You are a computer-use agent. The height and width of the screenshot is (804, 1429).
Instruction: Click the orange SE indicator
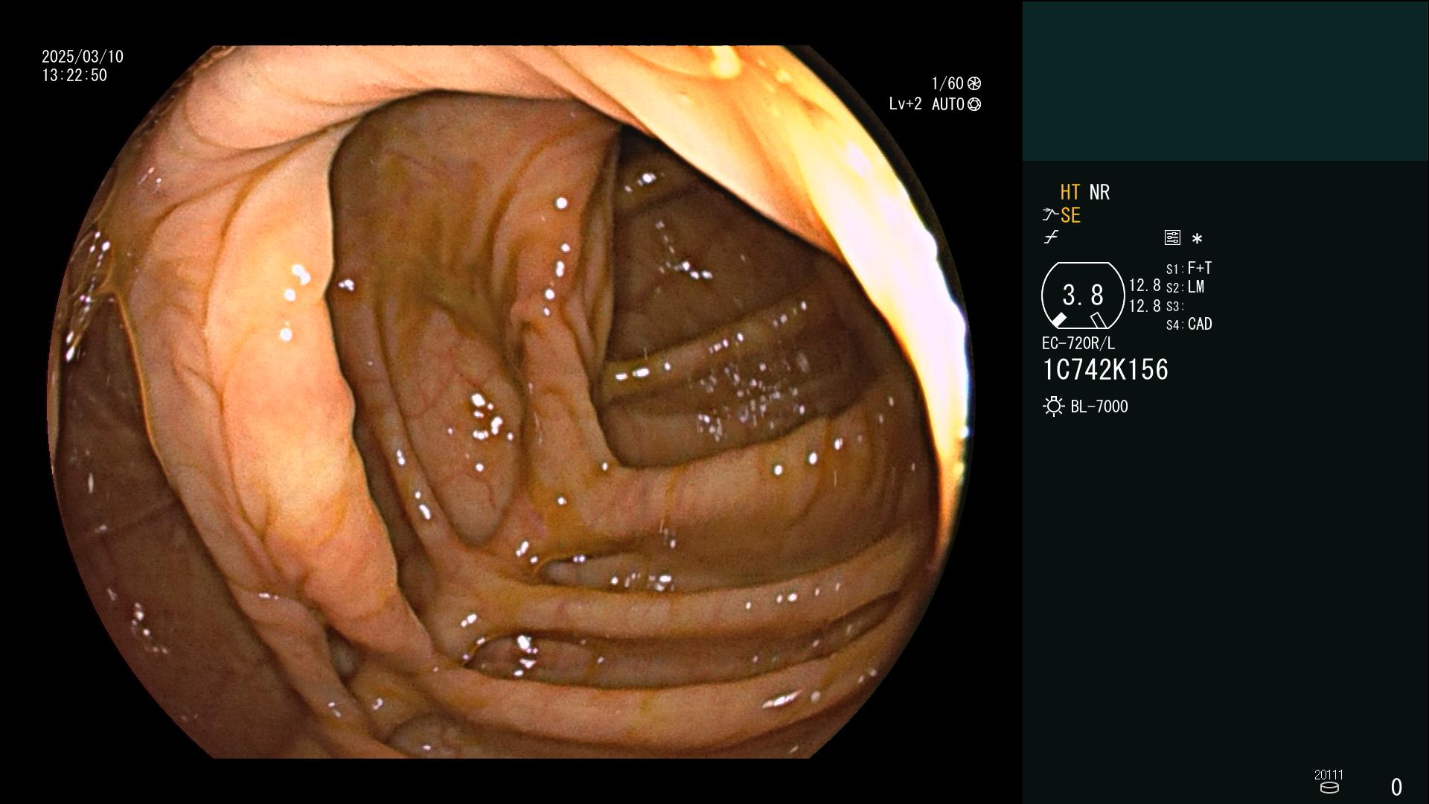tap(1070, 215)
